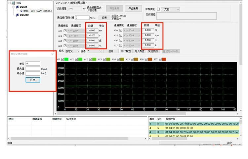Collapse the 主机 tree root node
This screenshot has width=248, height=159.
click(x=10, y=3)
